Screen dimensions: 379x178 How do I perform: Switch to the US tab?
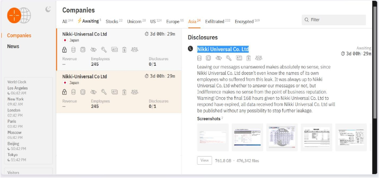pos(156,21)
